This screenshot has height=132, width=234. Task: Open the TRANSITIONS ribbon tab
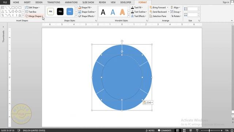(54, 3)
